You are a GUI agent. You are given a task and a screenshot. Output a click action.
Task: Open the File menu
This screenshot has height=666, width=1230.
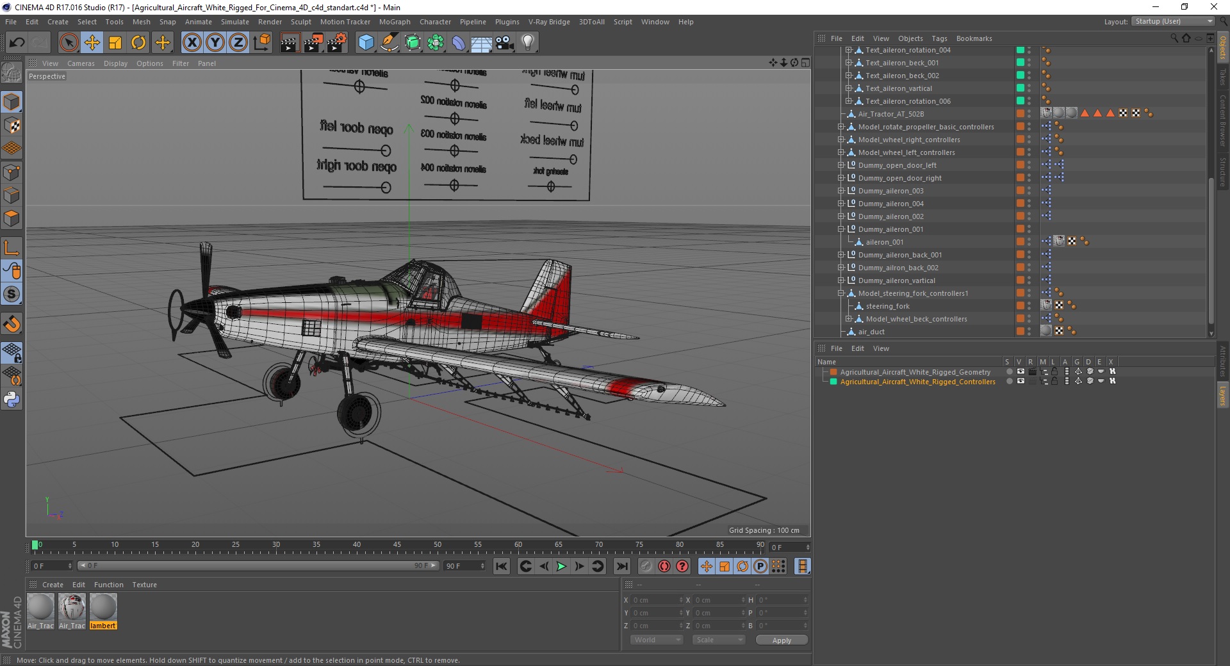(x=11, y=22)
